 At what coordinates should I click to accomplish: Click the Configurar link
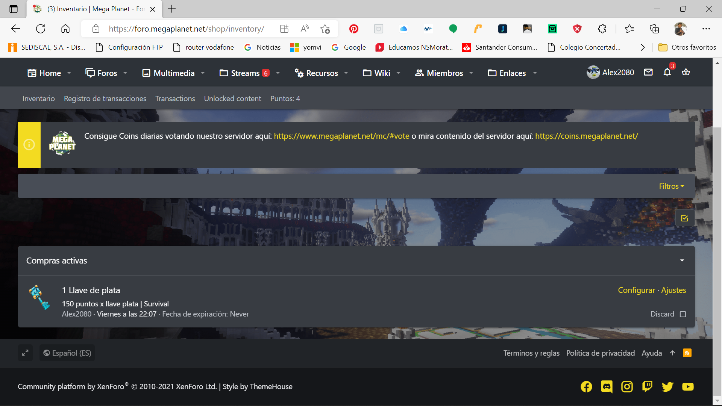pos(636,290)
